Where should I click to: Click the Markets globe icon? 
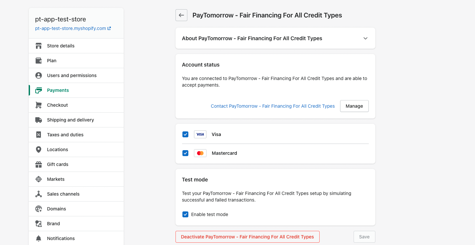[39, 179]
